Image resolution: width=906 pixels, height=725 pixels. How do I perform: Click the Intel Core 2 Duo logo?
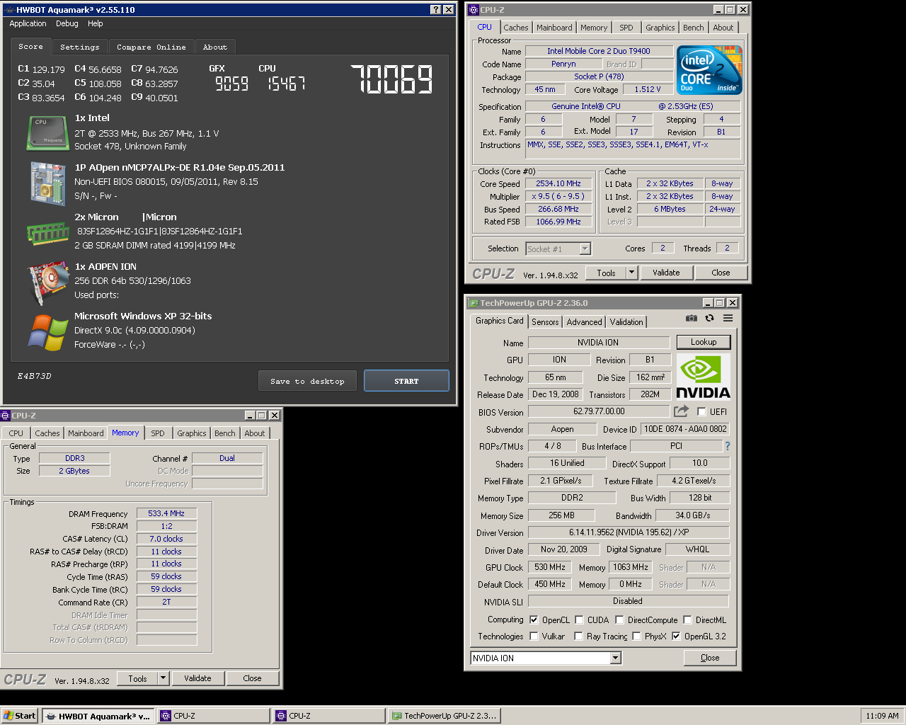coord(709,70)
